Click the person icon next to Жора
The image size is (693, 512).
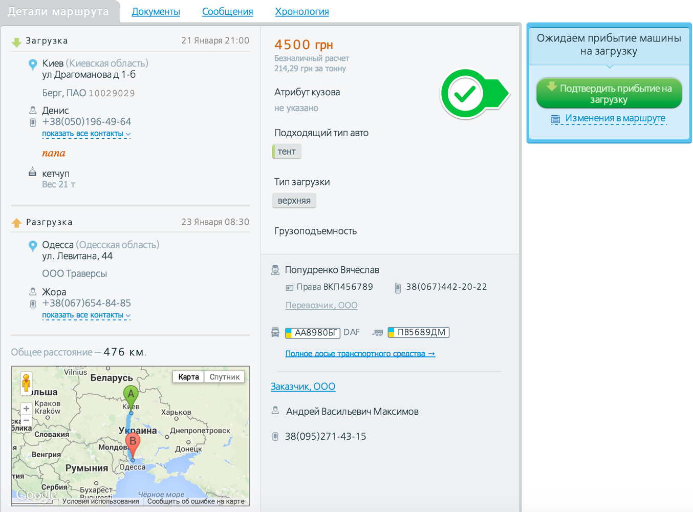coord(33,291)
